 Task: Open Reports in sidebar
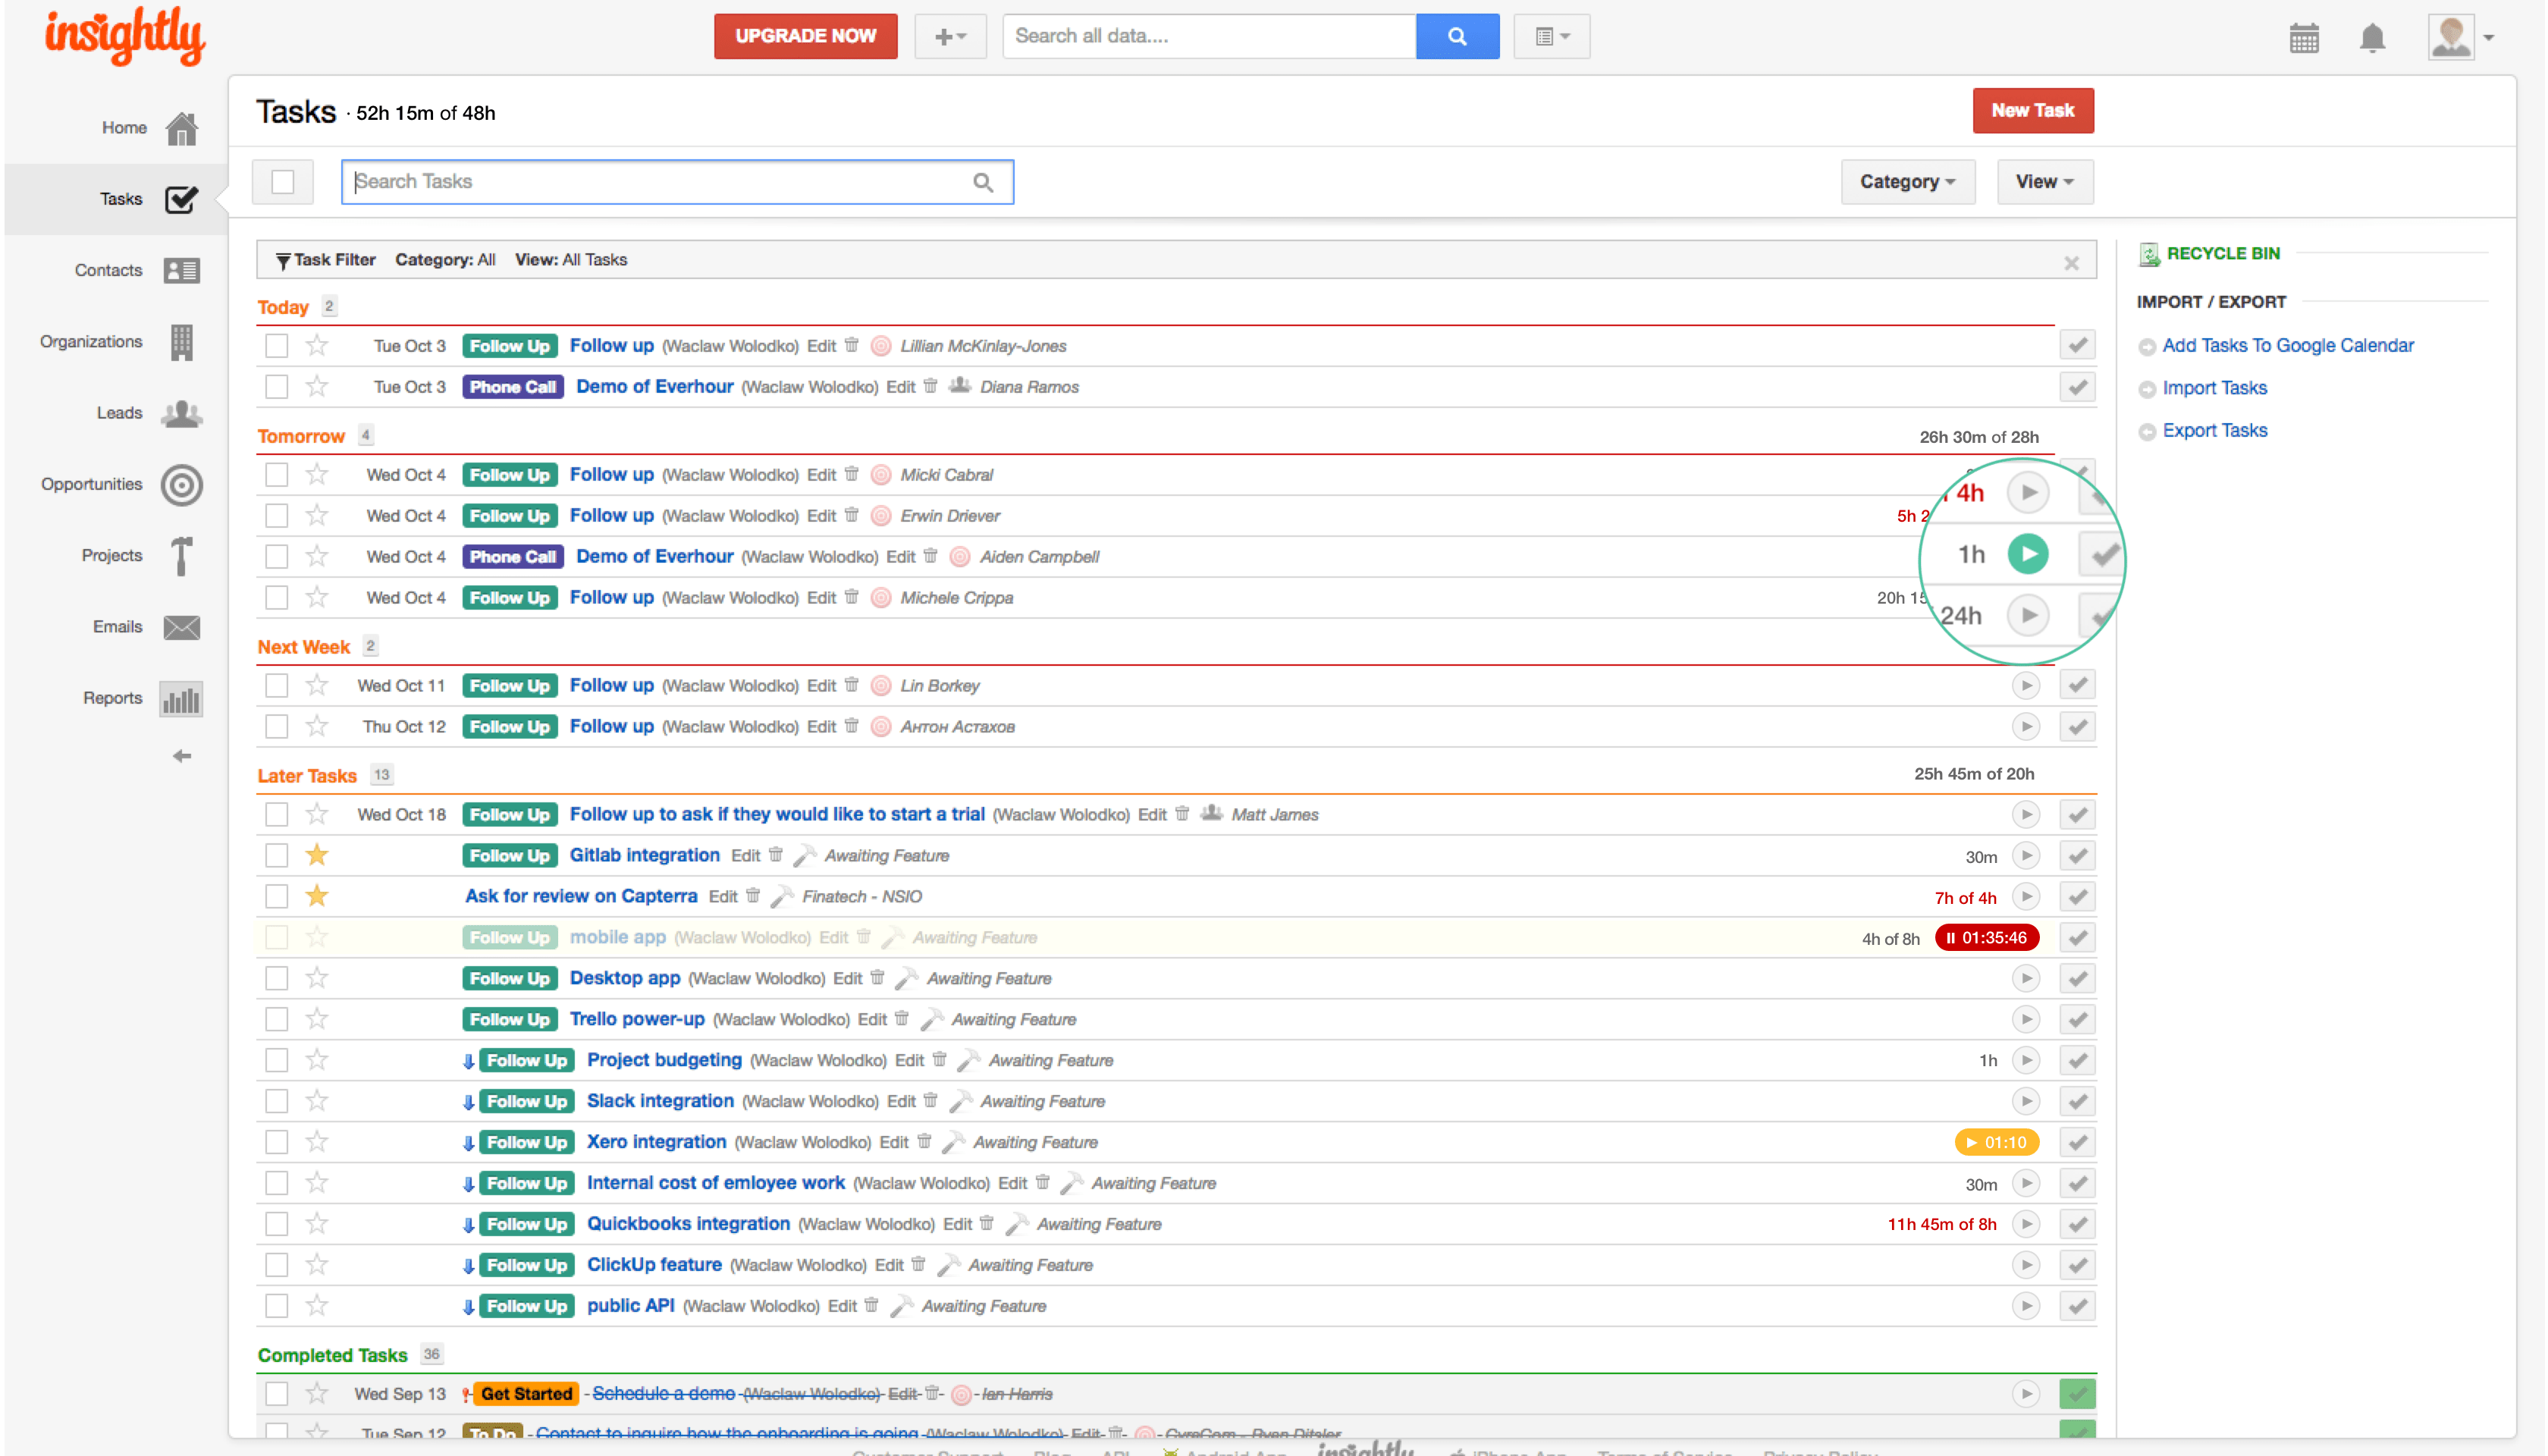(x=142, y=698)
